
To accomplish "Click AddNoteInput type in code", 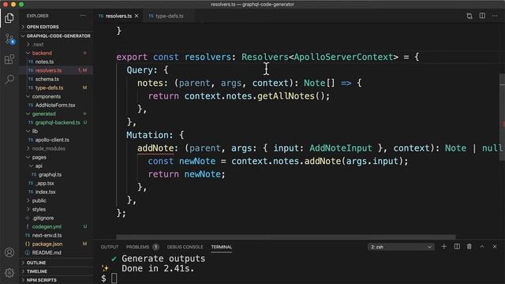I will click(341, 148).
